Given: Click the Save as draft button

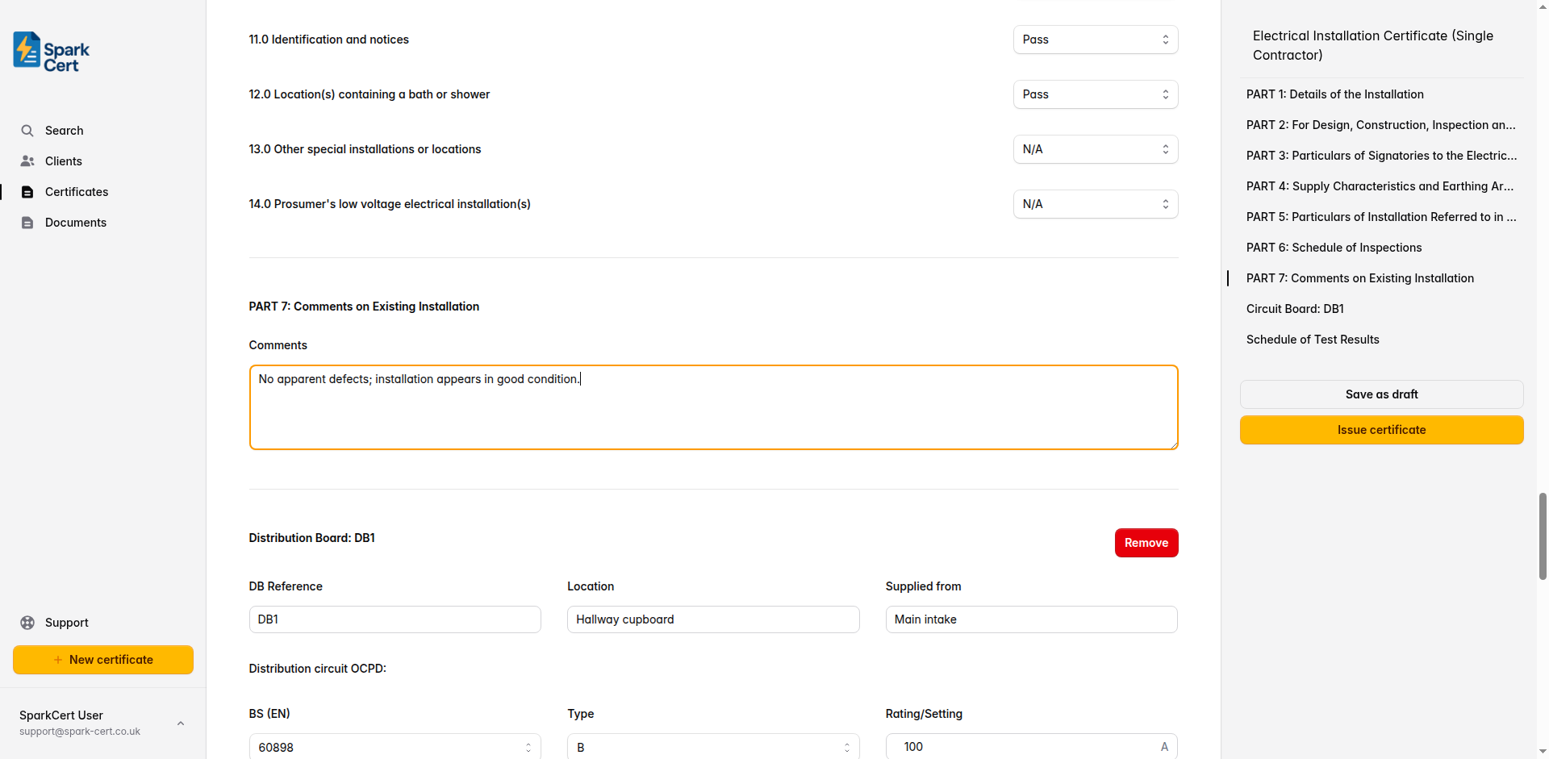Looking at the screenshot, I should [1381, 394].
